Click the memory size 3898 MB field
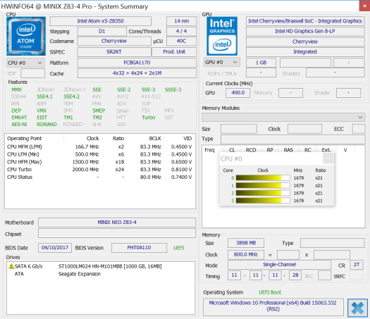 pyautogui.click(x=246, y=243)
